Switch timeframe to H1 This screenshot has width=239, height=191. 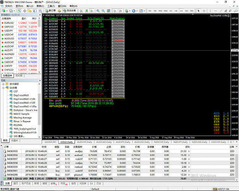point(171,11)
